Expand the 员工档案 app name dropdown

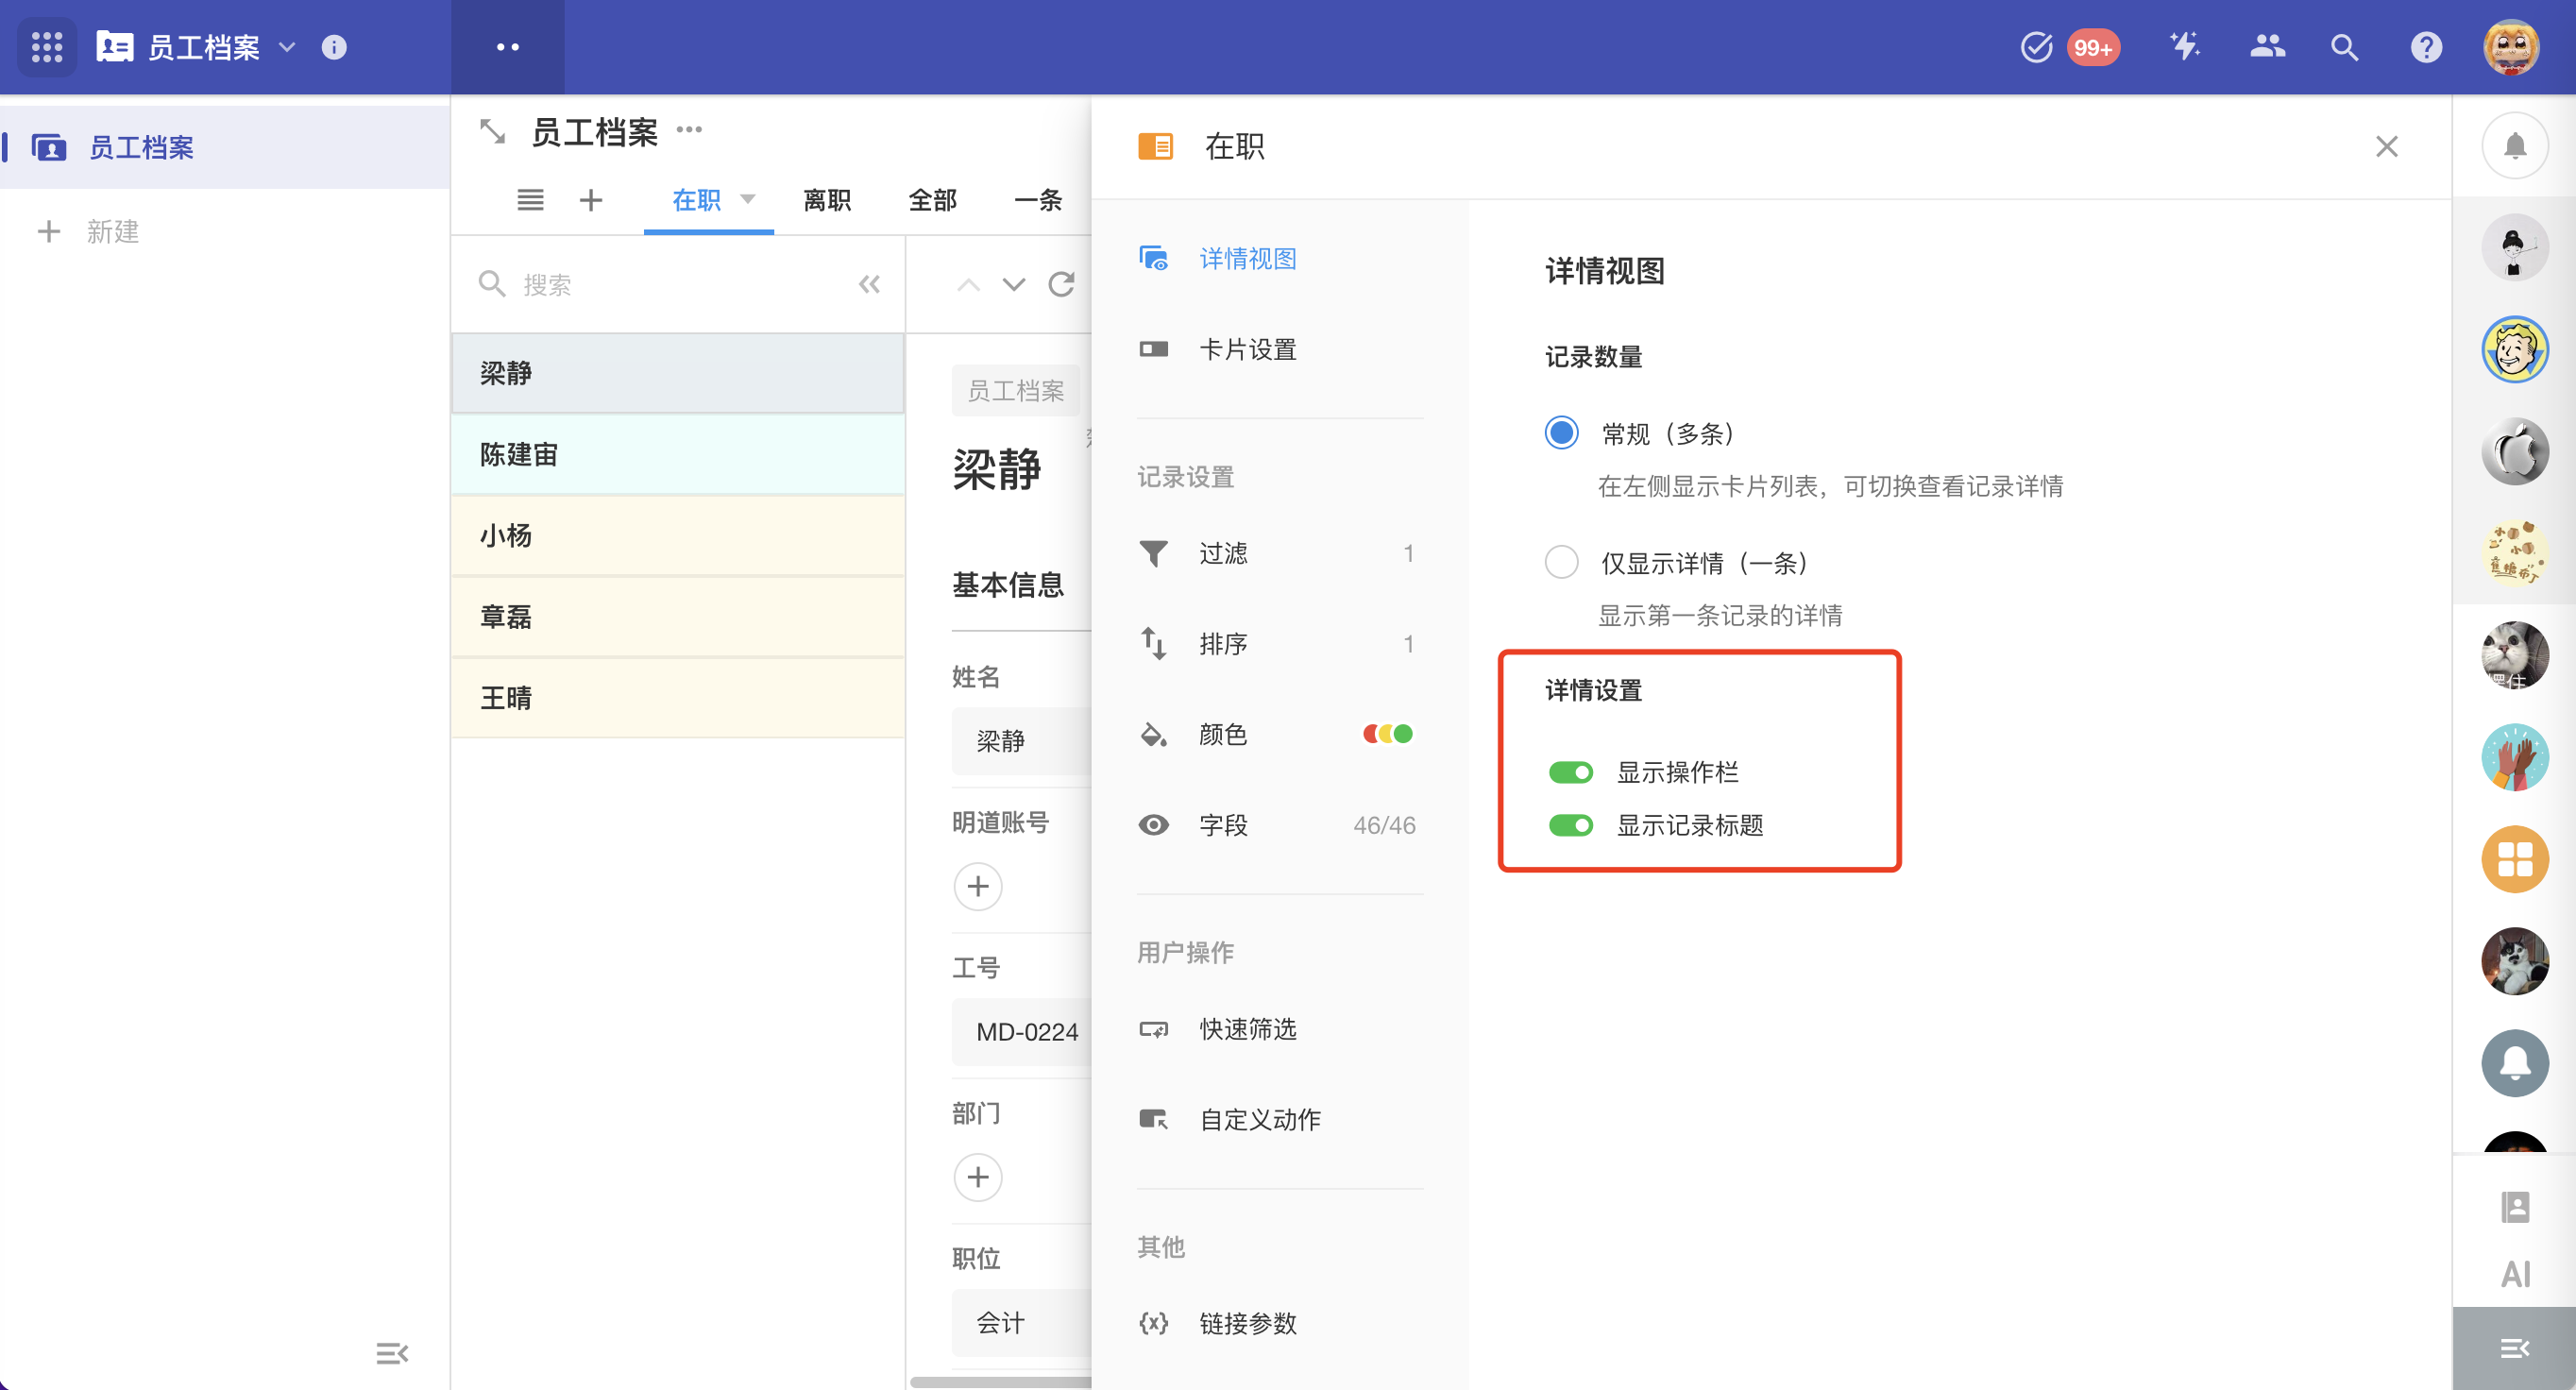point(287,47)
